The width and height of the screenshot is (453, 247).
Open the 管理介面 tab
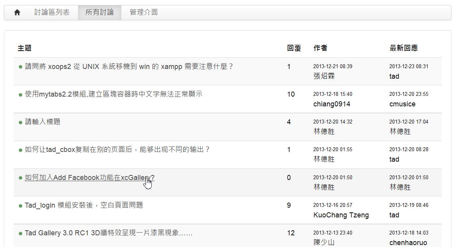click(144, 12)
